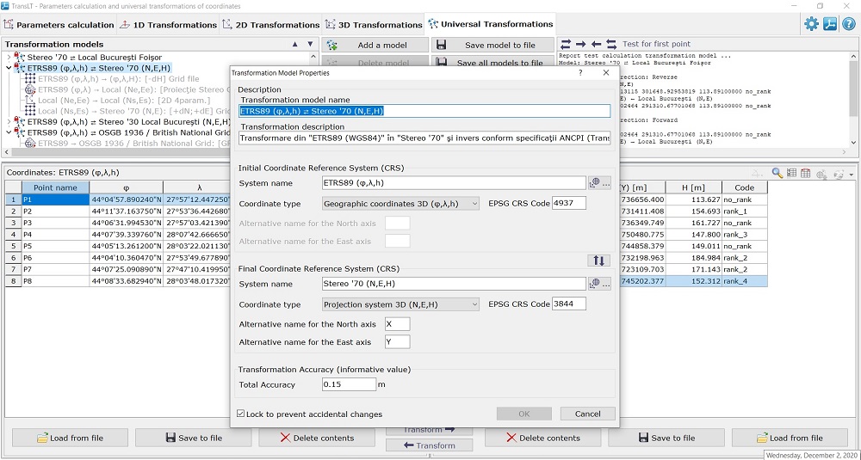Swap initial and final CRS
861x460 pixels.
pos(598,261)
